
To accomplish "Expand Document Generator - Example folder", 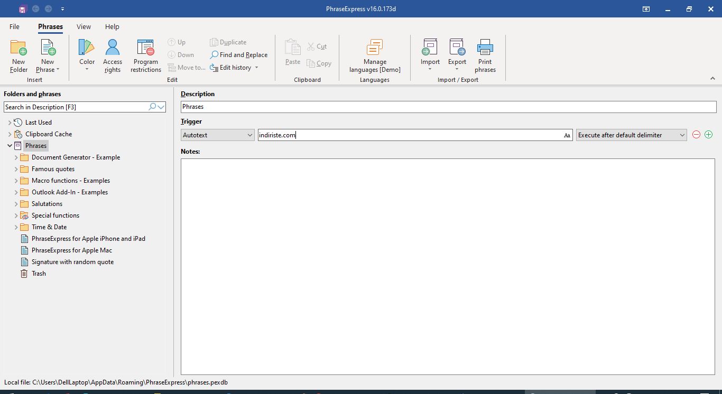I will (x=16, y=157).
